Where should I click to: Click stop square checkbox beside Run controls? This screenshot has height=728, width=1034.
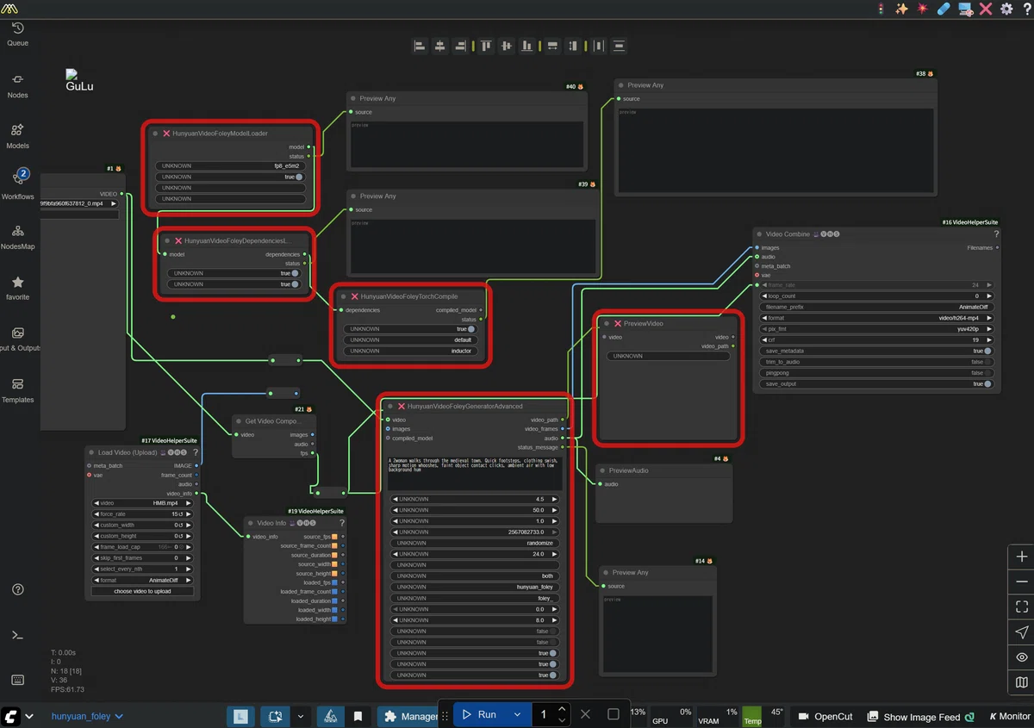[x=614, y=714]
